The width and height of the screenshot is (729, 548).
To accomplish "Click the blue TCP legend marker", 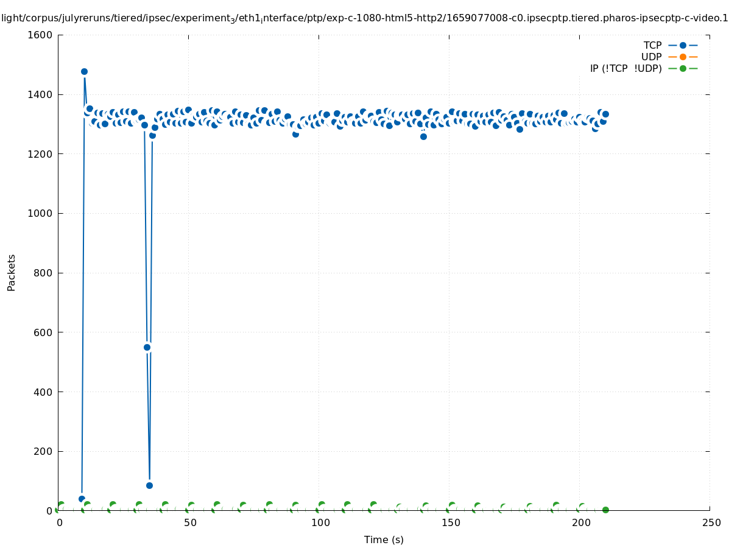I will 683,45.
